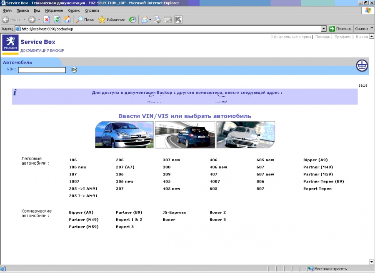This screenshot has height=273, width=375.
Task: Click the page icon in address bar
Action: click(x=18, y=29)
